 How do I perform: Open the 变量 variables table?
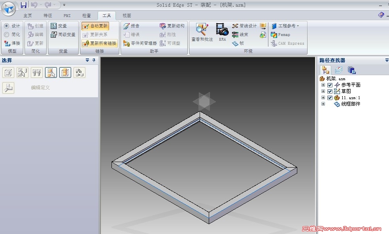(x=59, y=26)
